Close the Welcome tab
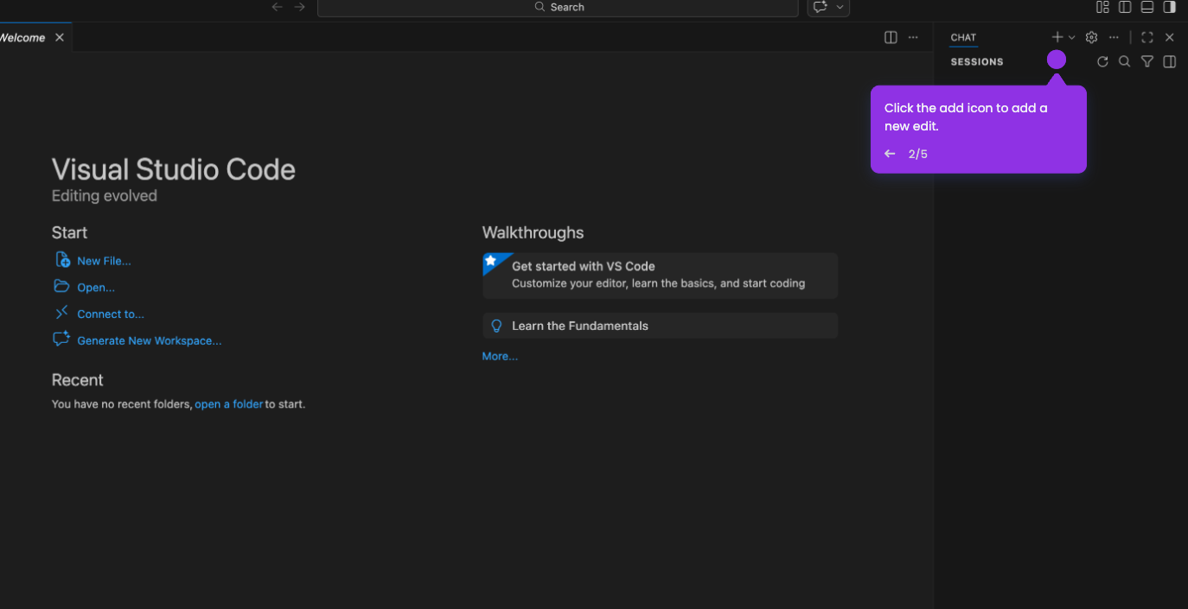1188x609 pixels. pyautogui.click(x=60, y=37)
